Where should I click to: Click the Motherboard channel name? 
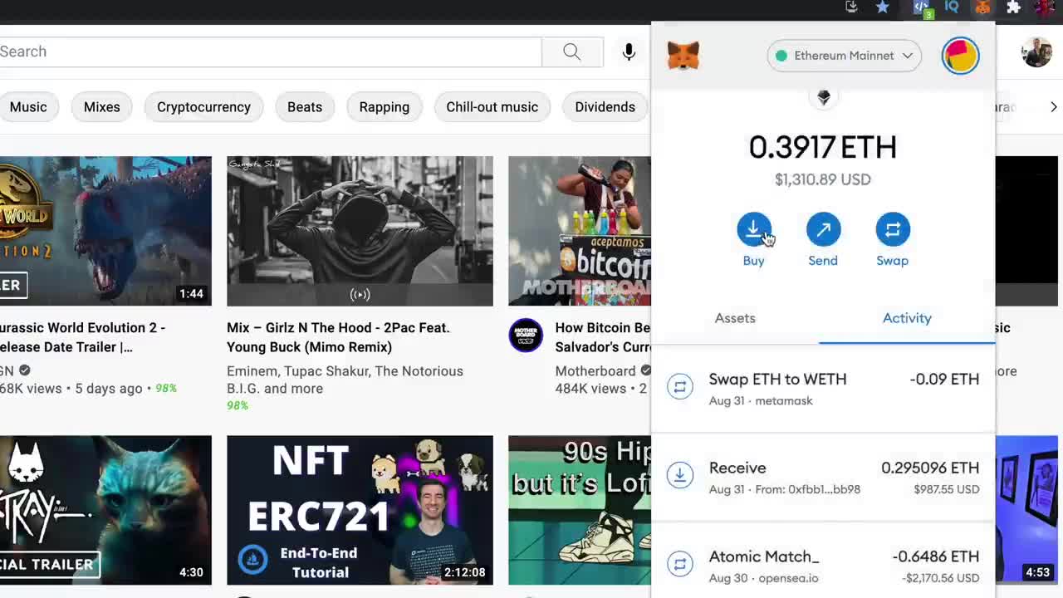(x=595, y=371)
